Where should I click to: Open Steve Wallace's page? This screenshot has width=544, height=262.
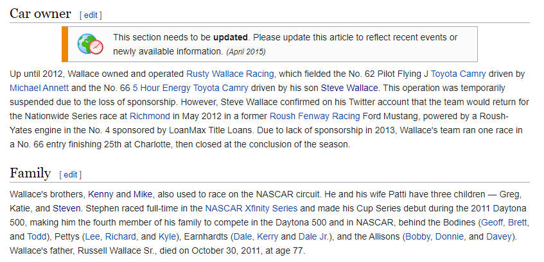pos(349,88)
